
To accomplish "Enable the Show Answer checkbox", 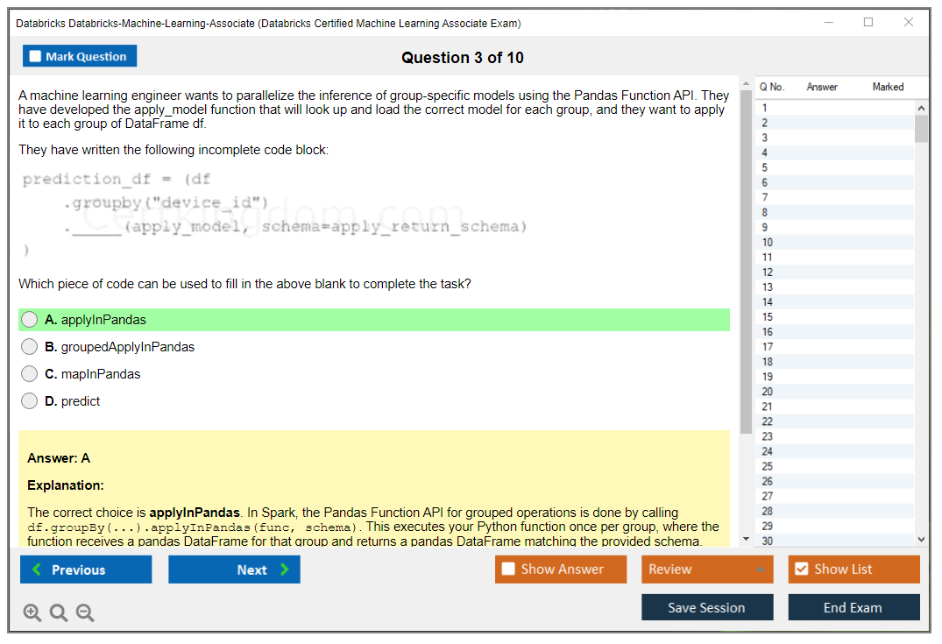I will coord(506,569).
